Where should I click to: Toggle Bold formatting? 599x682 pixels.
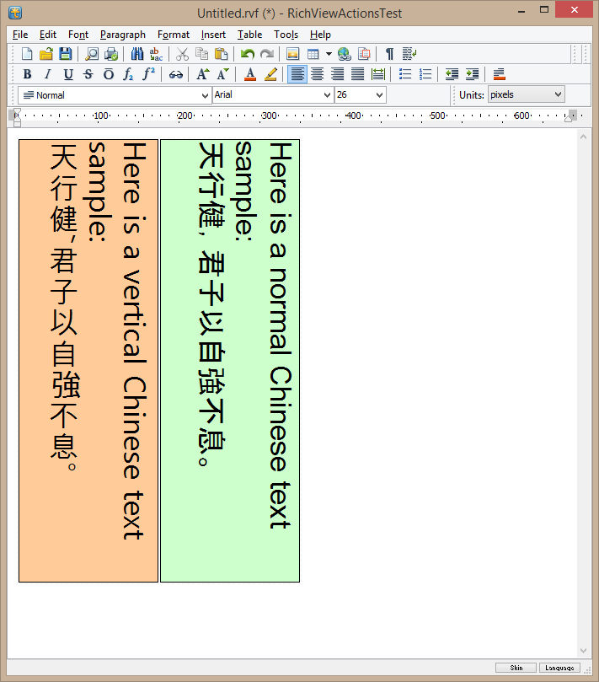27,74
